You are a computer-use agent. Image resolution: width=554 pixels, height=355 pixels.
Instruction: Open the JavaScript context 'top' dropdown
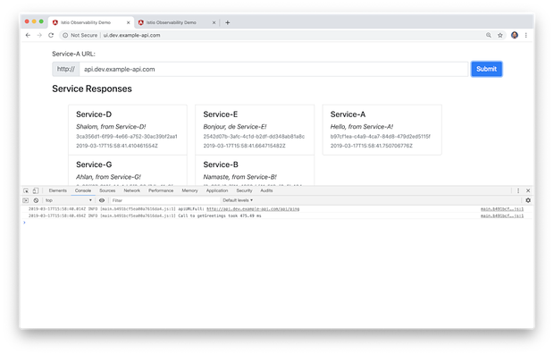point(68,200)
